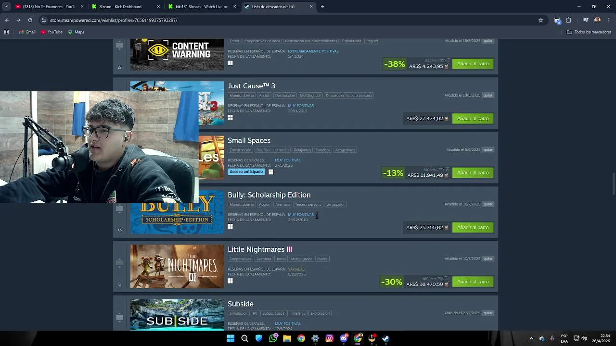Grab the Little Nightmares III drag handle
616x346 pixels.
click(120, 262)
